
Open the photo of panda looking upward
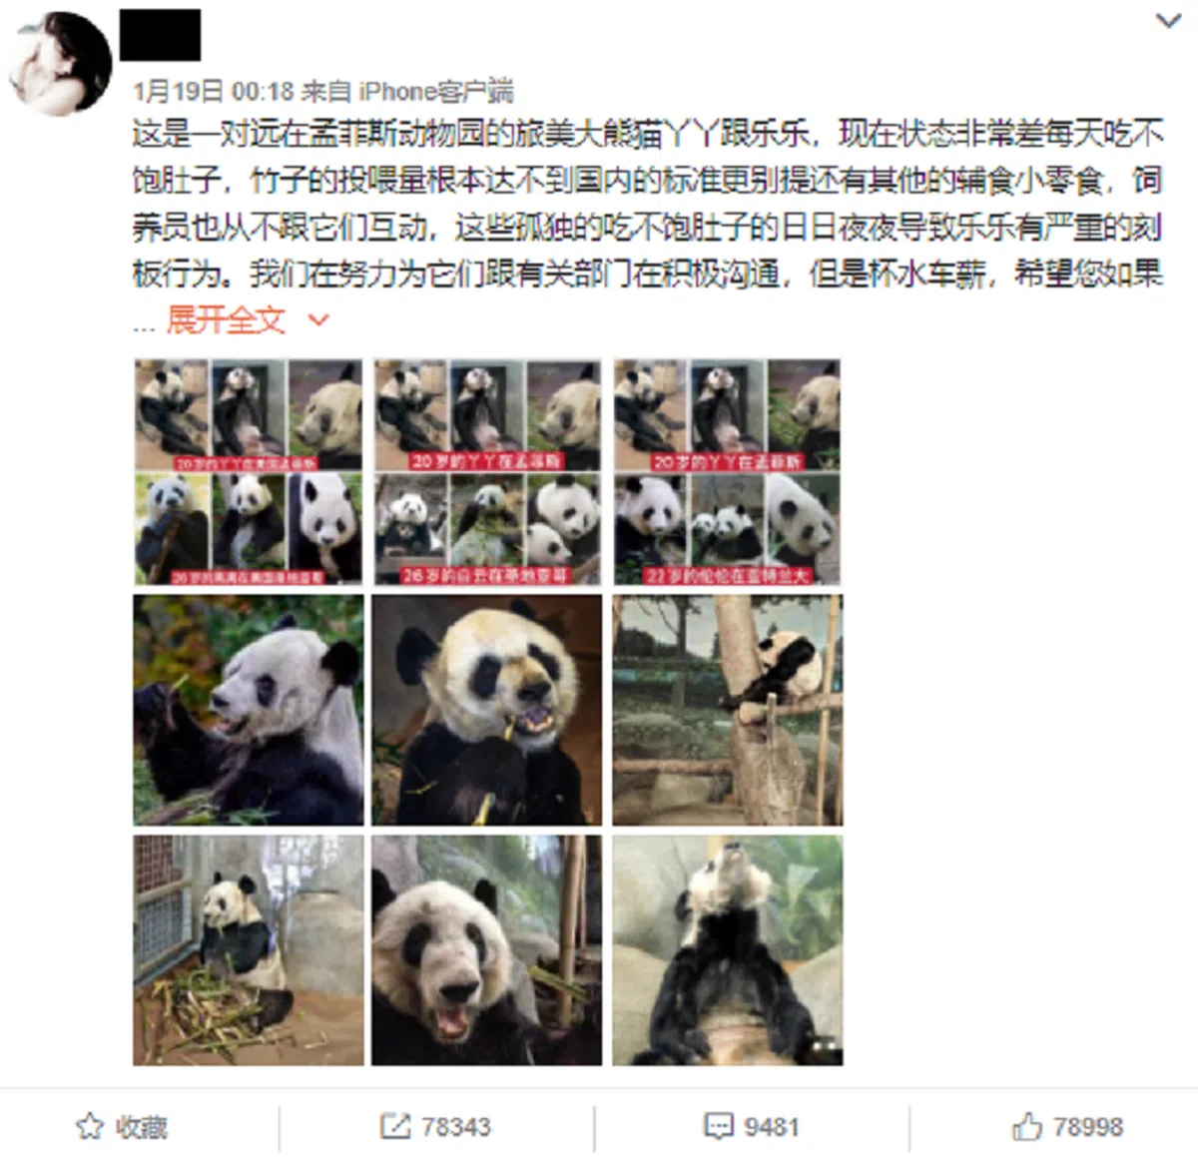click(728, 950)
